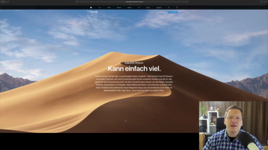Open the upgrade info link beside blue button
The width and height of the screenshot is (268, 150).
click(x=161, y=12)
